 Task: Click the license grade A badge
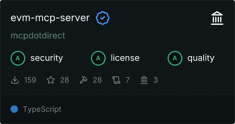[98, 58]
